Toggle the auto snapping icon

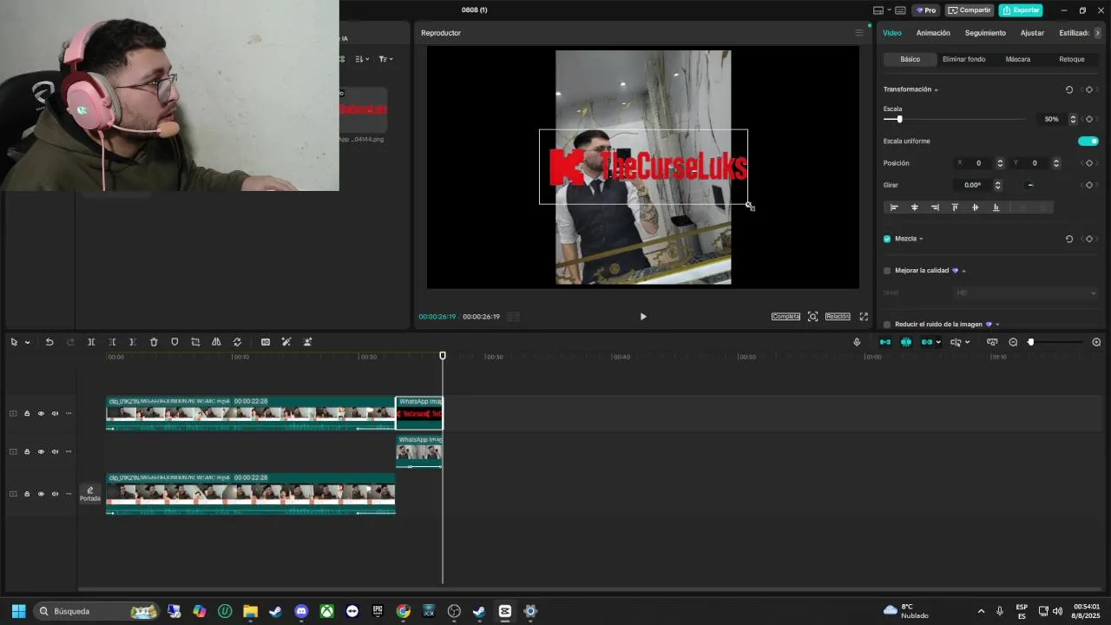(906, 342)
